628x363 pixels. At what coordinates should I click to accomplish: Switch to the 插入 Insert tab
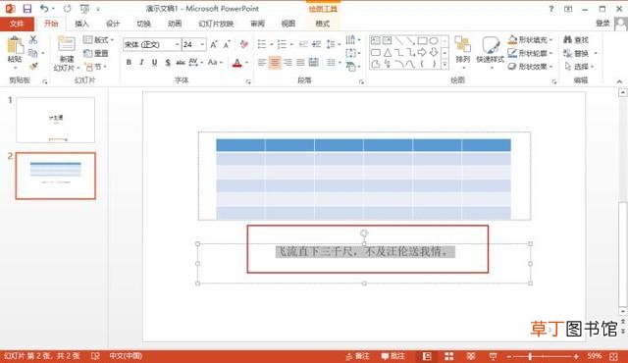point(81,24)
